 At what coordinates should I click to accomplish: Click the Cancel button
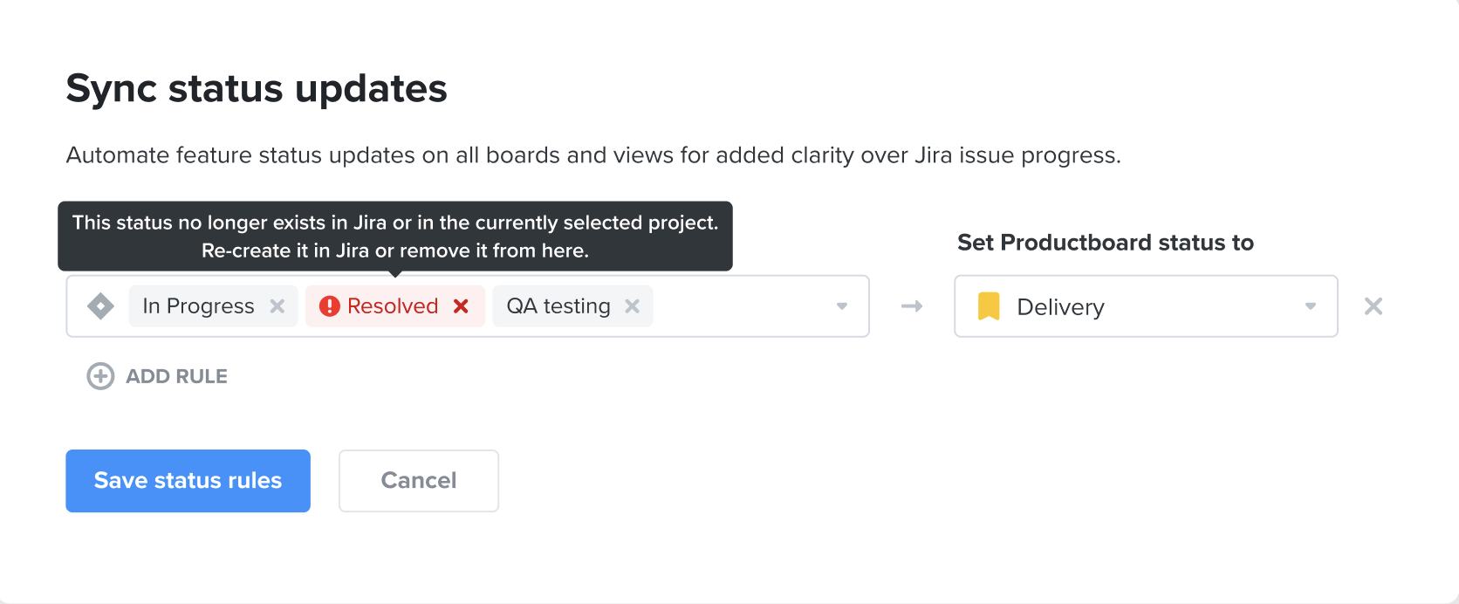[x=418, y=480]
